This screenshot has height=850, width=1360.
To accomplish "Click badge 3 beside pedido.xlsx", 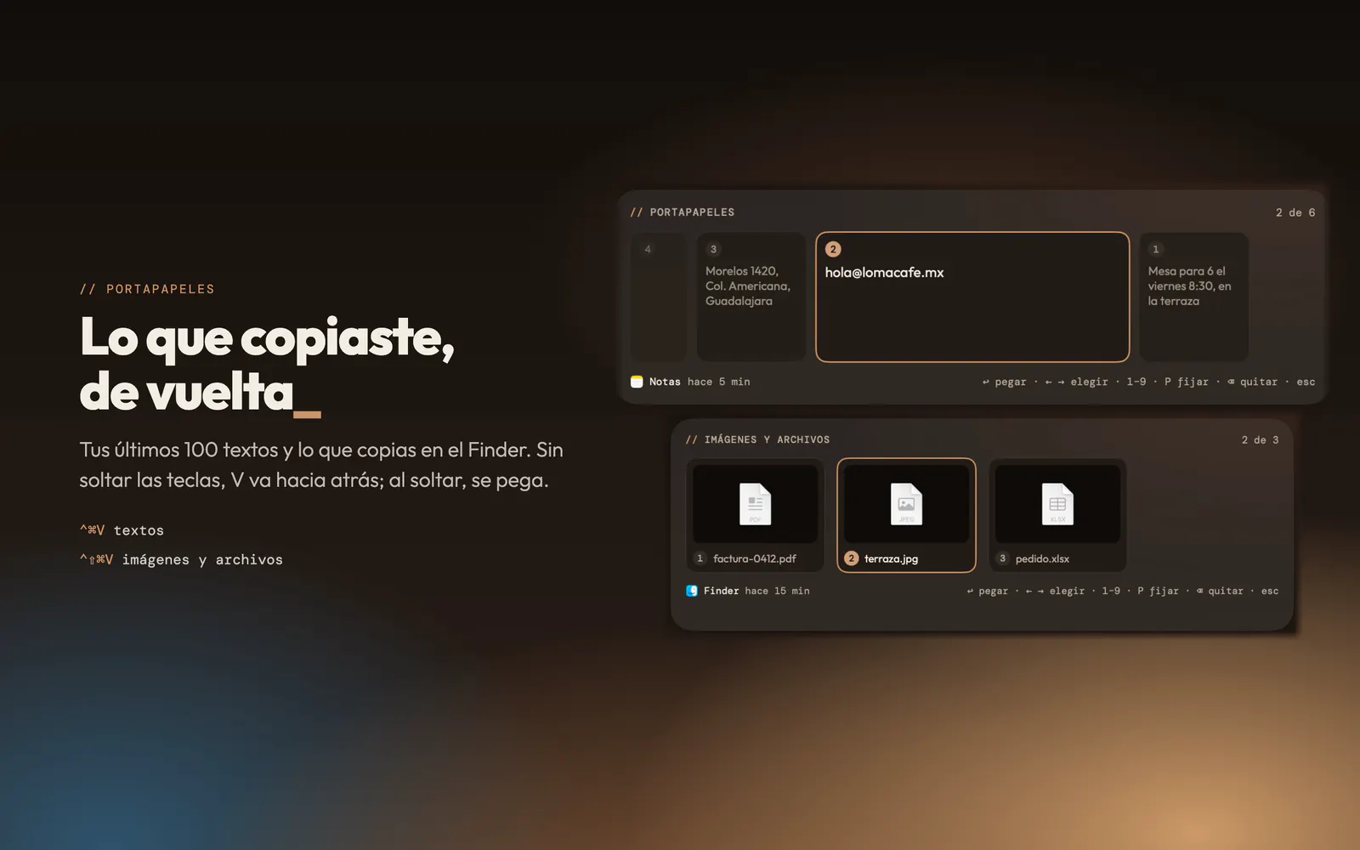I will (x=1002, y=558).
